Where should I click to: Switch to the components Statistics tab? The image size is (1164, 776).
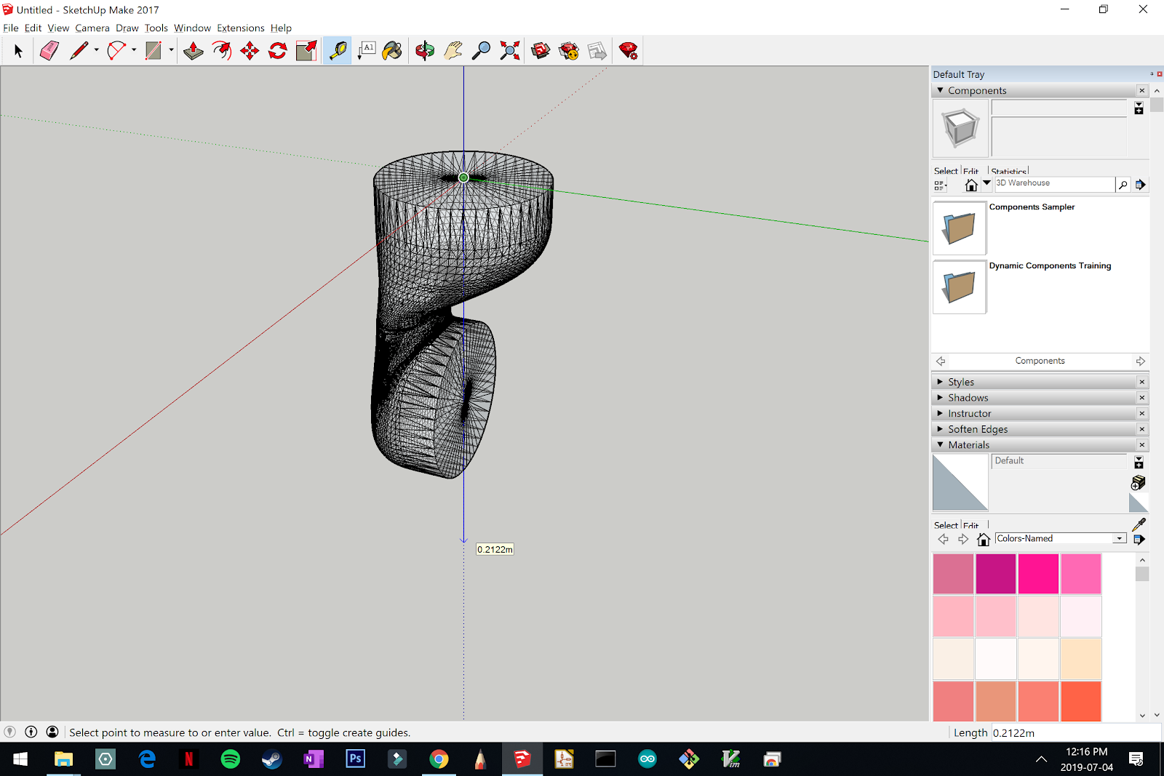[1008, 172]
